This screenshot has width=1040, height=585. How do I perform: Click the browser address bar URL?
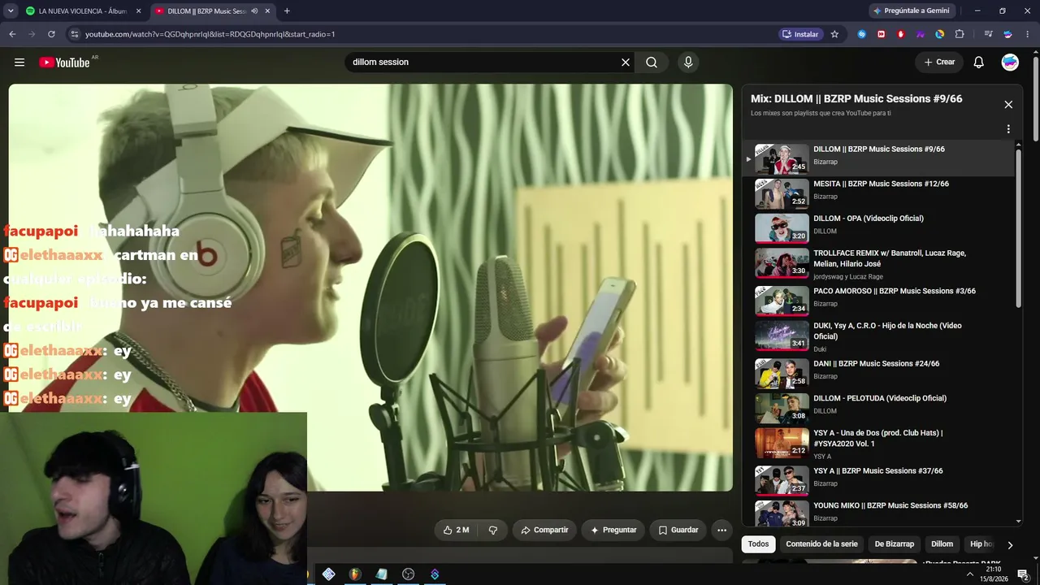pyautogui.click(x=210, y=34)
